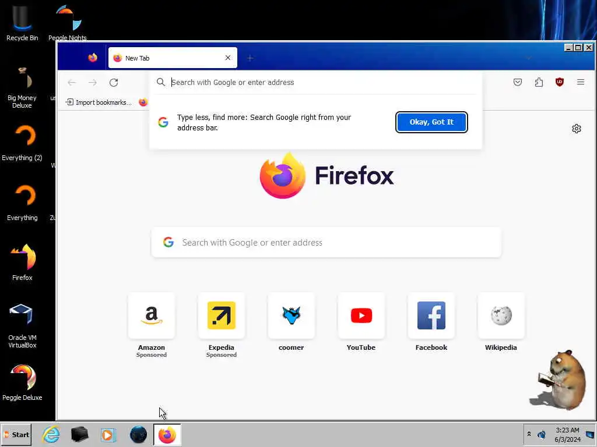Image resolution: width=597 pixels, height=447 pixels.
Task: Close the New Tab tab
Action: coord(228,58)
